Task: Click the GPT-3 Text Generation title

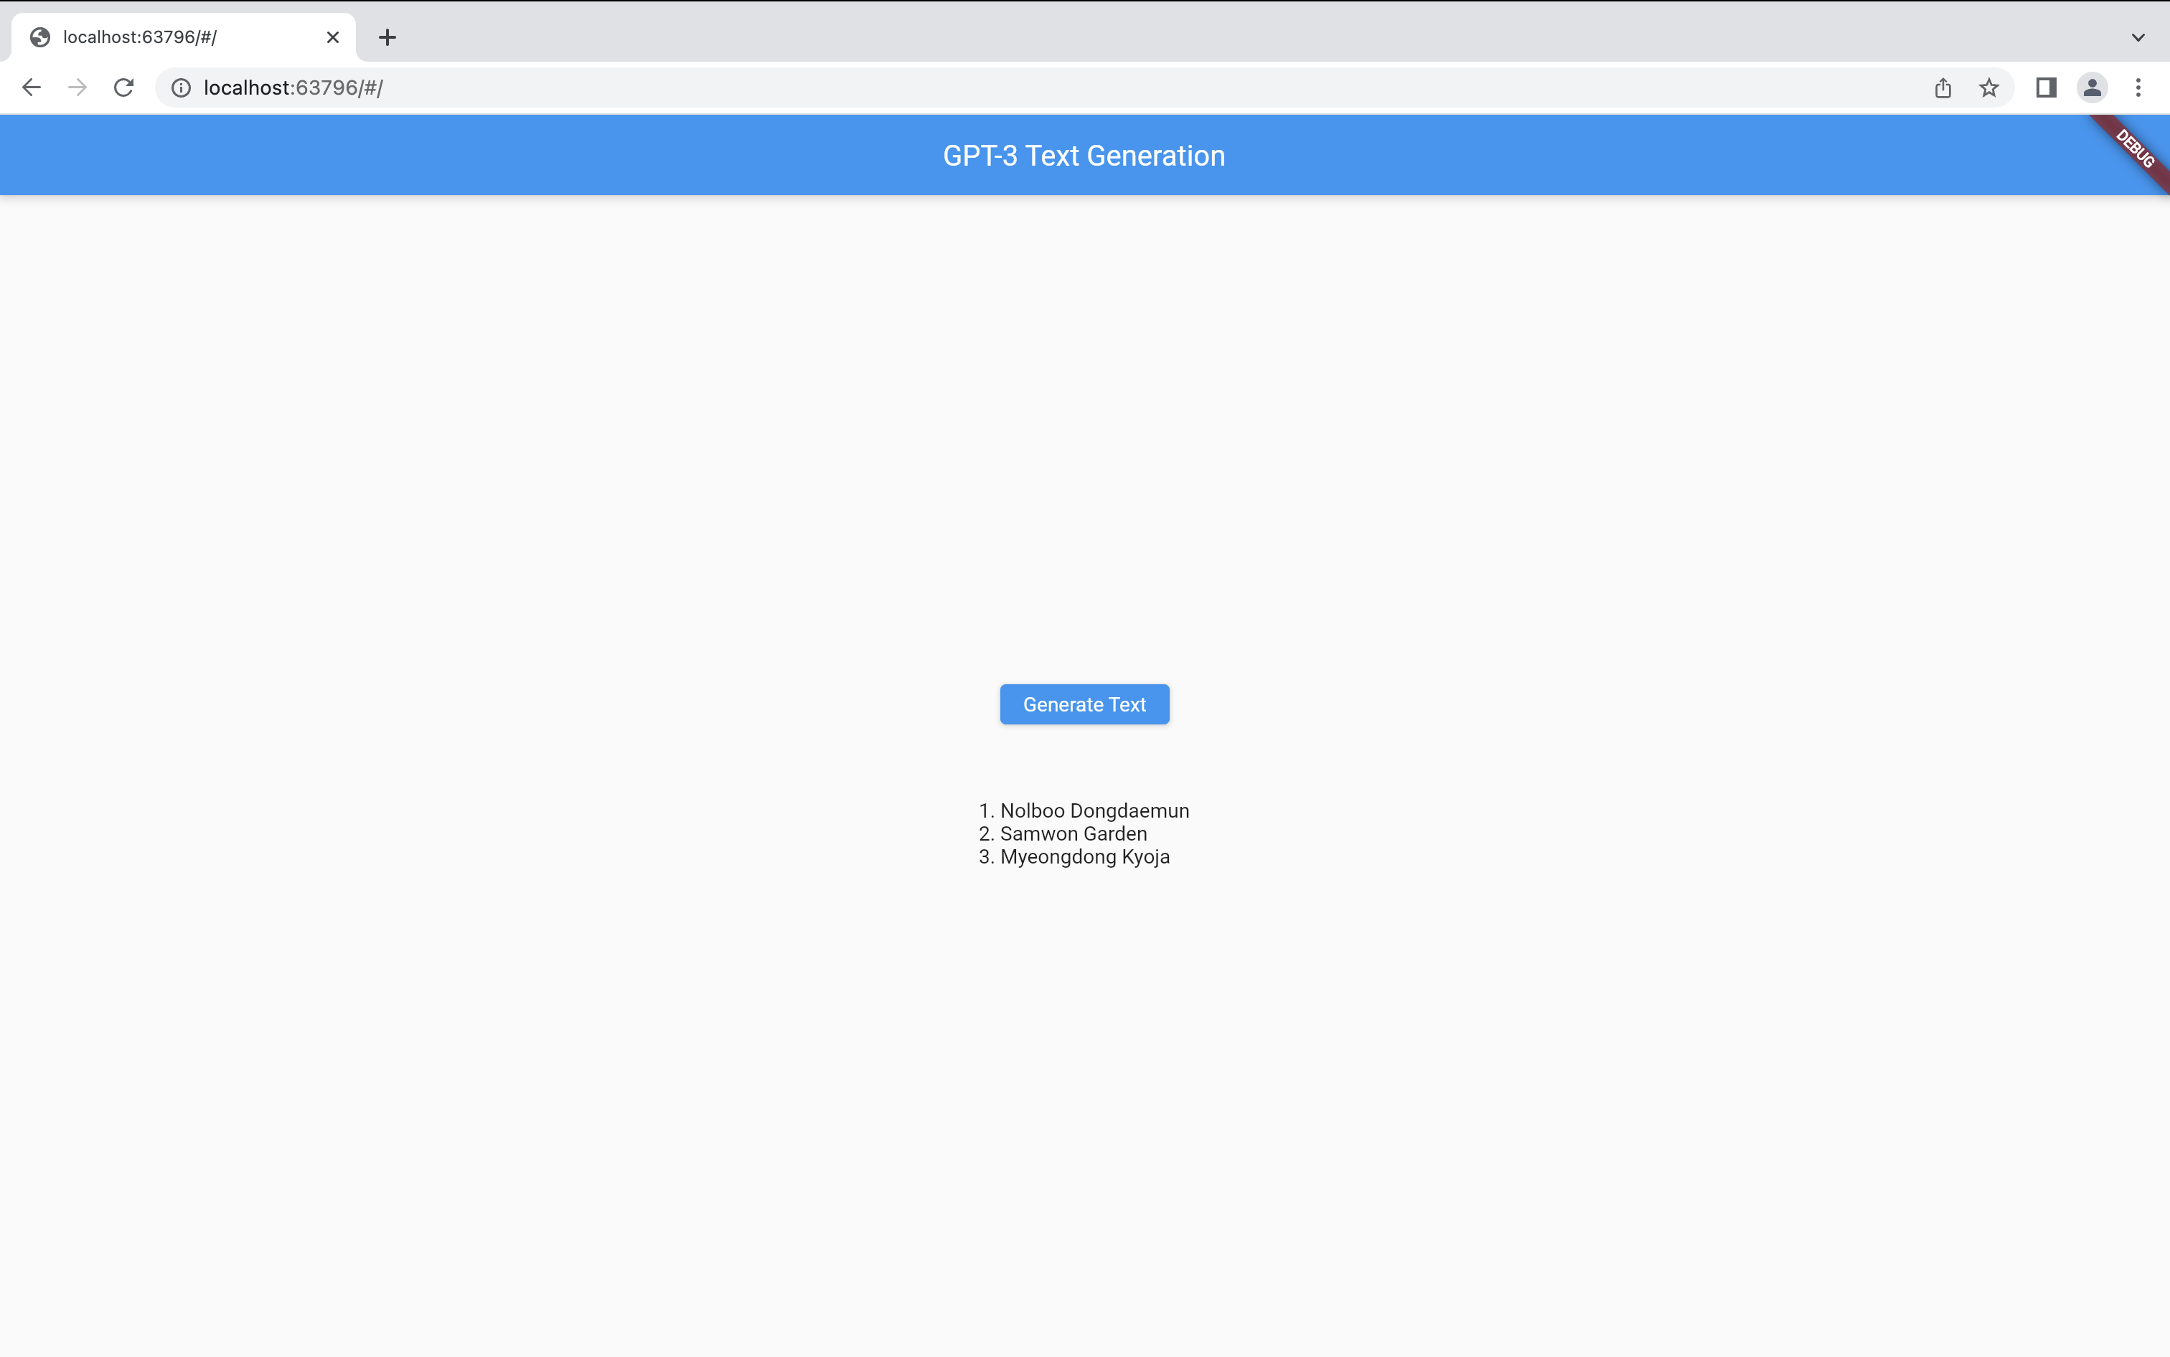Action: [1084, 155]
